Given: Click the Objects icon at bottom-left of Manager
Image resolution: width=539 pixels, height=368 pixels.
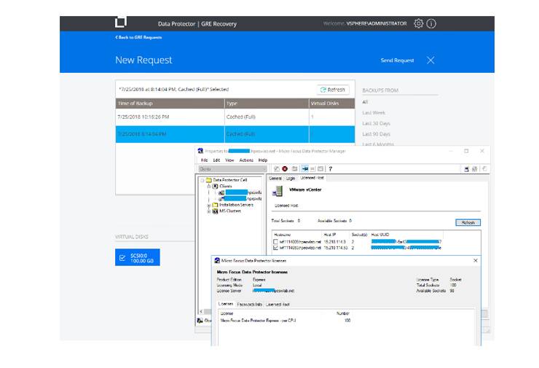Looking at the screenshot, I should click(x=200, y=321).
